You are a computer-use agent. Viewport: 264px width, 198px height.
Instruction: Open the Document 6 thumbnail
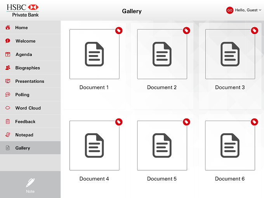(x=230, y=146)
